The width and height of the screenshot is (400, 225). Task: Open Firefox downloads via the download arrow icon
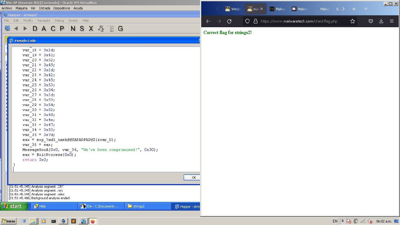(381, 21)
